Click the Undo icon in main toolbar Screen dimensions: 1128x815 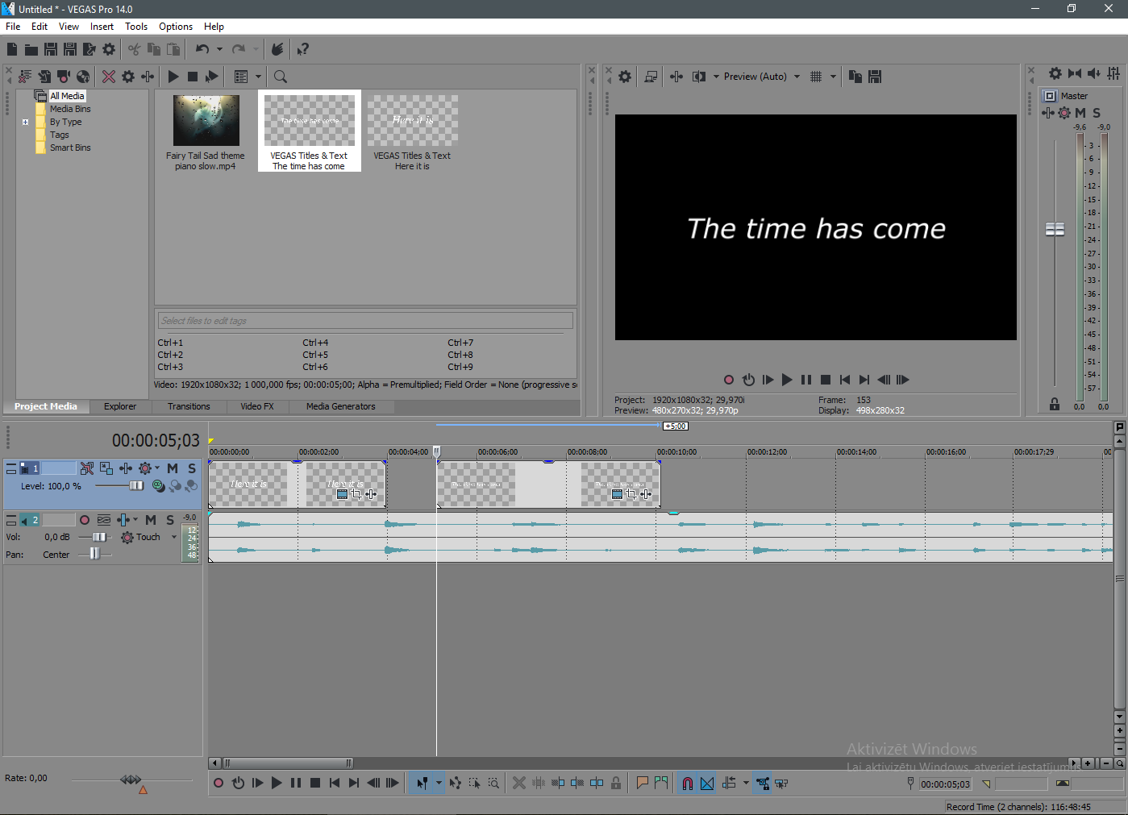click(x=202, y=49)
